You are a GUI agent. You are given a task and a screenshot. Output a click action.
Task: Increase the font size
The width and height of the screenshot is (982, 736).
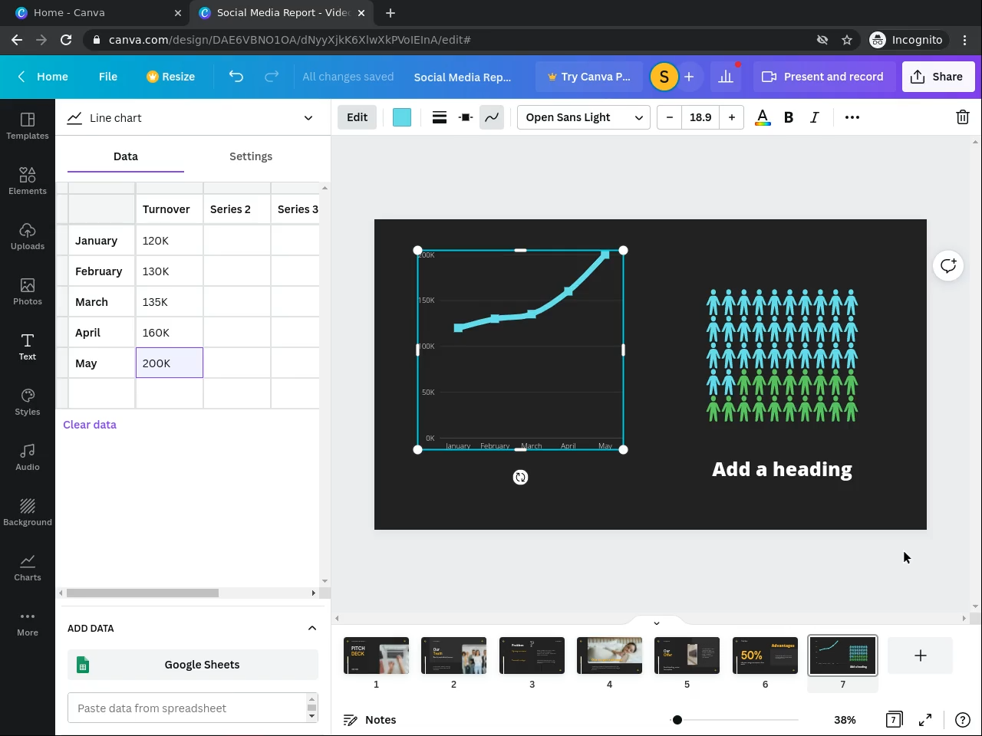click(x=732, y=117)
